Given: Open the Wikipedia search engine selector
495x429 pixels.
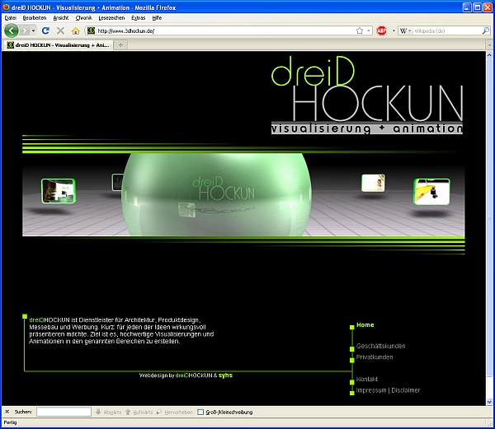Looking at the screenshot, I should 405,30.
